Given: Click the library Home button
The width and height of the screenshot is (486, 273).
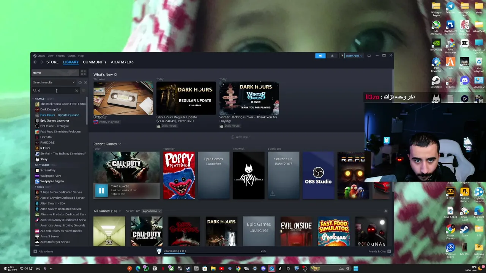Looking at the screenshot, I should coord(55,73).
